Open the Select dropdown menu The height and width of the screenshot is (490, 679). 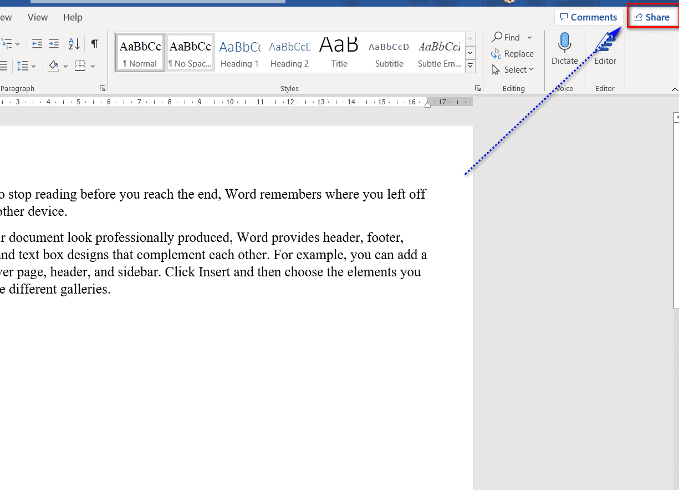point(513,70)
